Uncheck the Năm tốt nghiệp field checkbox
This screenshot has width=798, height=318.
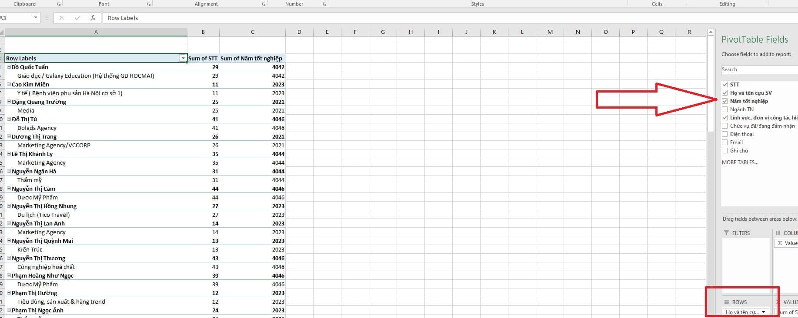(725, 101)
